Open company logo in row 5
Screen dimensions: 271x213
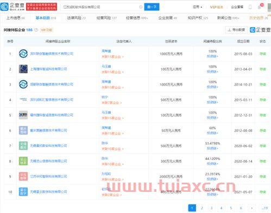coord(23,115)
